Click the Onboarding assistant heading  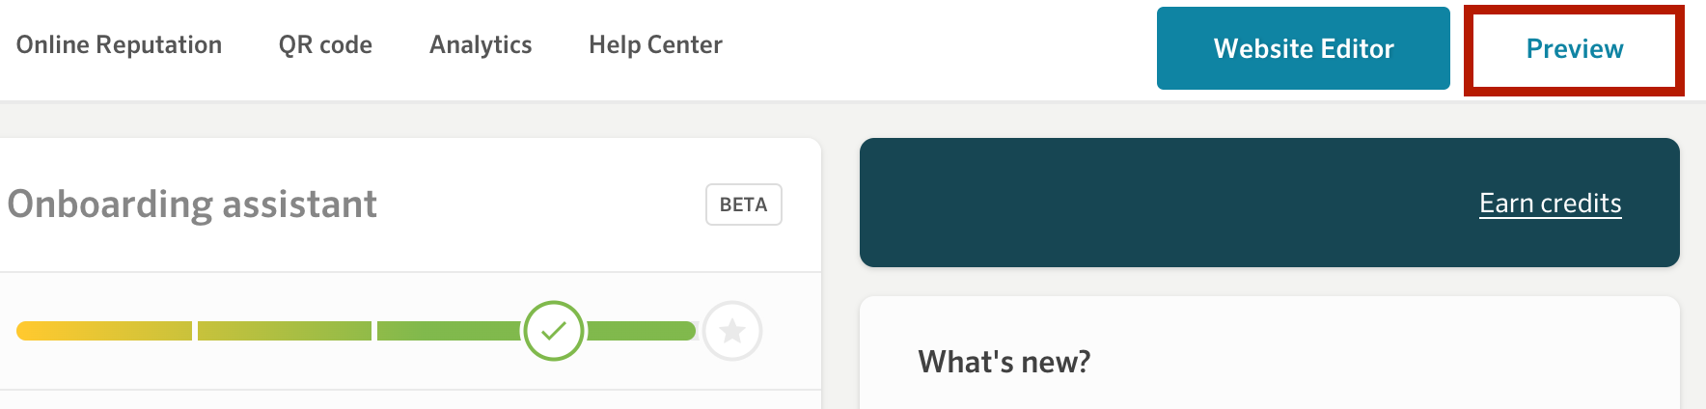(x=192, y=204)
